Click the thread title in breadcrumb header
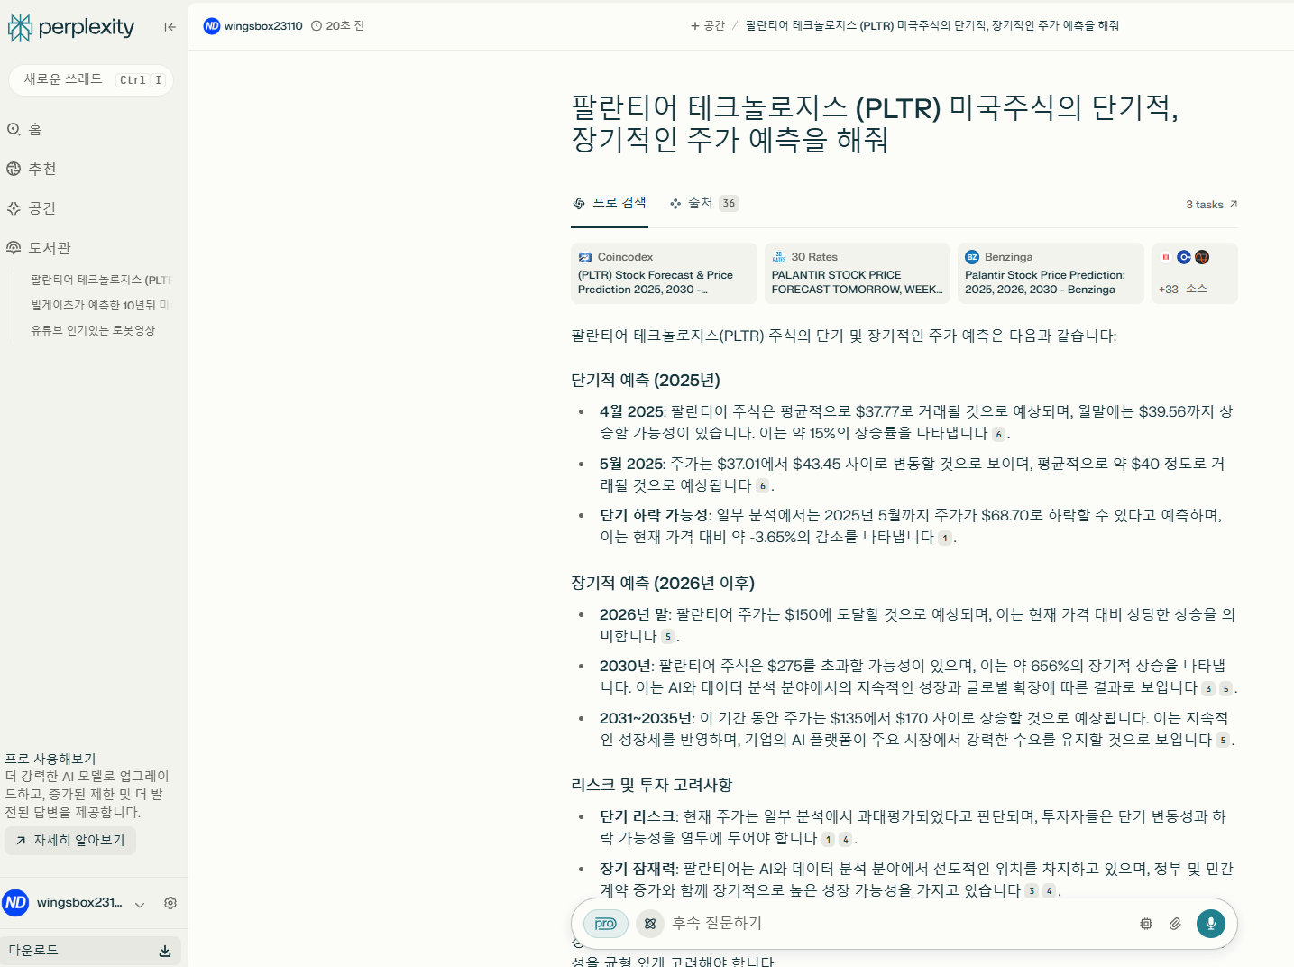1294x967 pixels. point(932,26)
